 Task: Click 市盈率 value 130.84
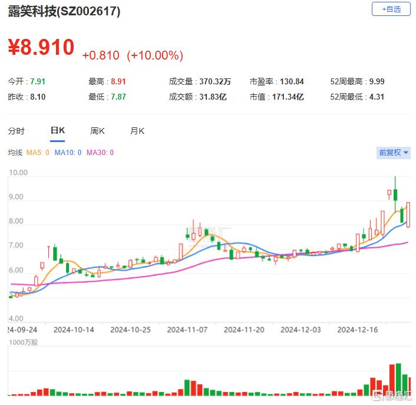pyautogui.click(x=292, y=81)
